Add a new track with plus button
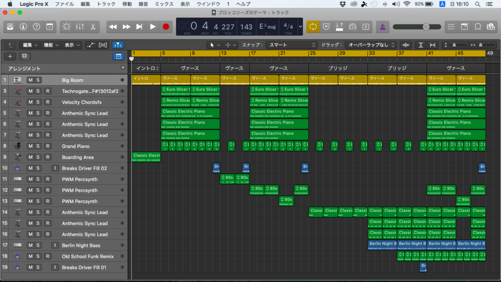The height and width of the screenshot is (282, 501). tap(10, 56)
